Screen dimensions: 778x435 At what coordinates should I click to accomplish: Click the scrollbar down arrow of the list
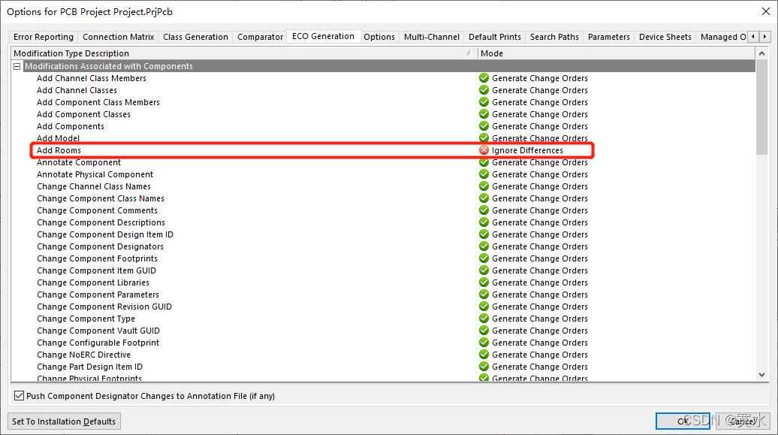pyautogui.click(x=761, y=375)
